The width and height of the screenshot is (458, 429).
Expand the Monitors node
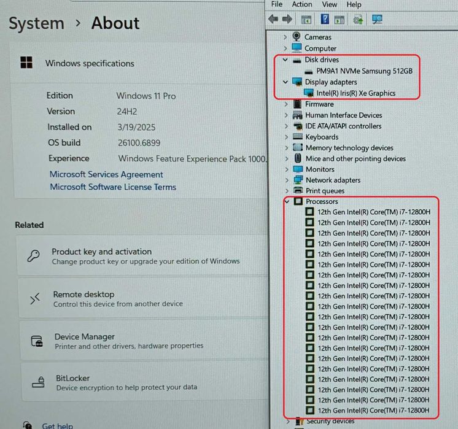tap(287, 169)
